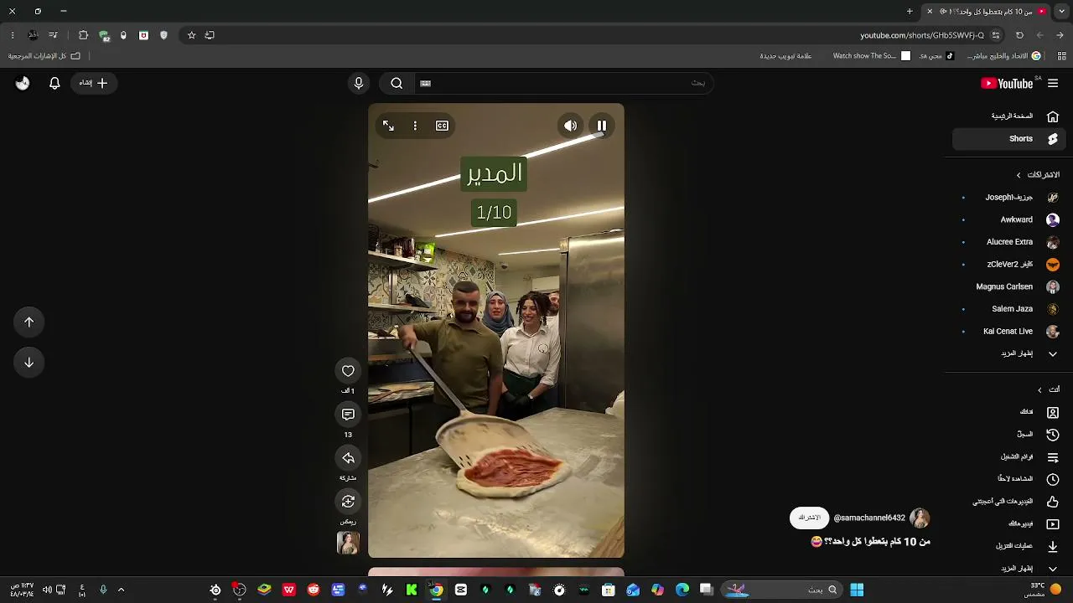The image size is (1073, 603).
Task: Open the Home page in the sidebar
Action: (x=1009, y=116)
